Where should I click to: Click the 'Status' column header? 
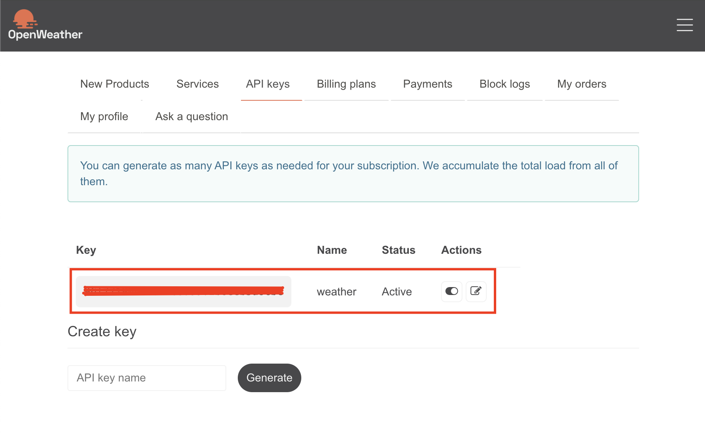(399, 250)
